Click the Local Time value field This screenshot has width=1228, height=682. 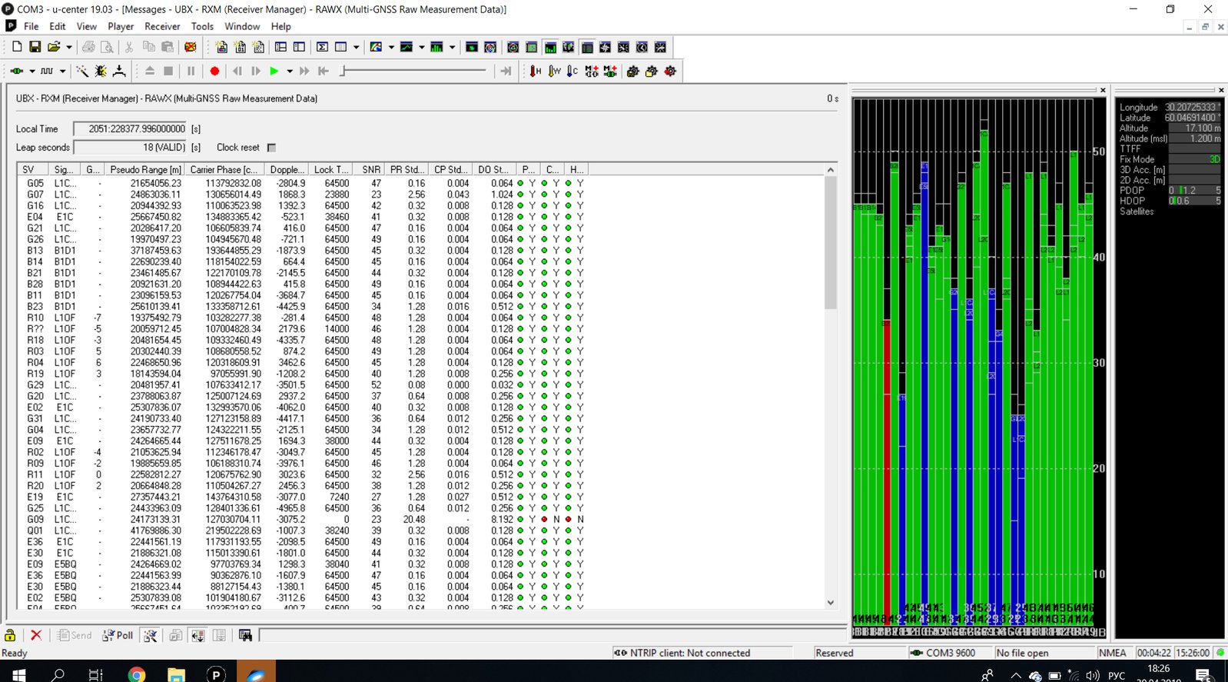click(x=131, y=128)
